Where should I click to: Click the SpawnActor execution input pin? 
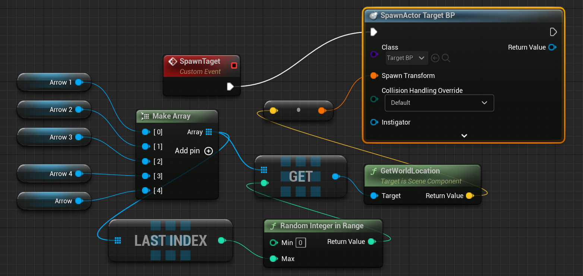(374, 32)
